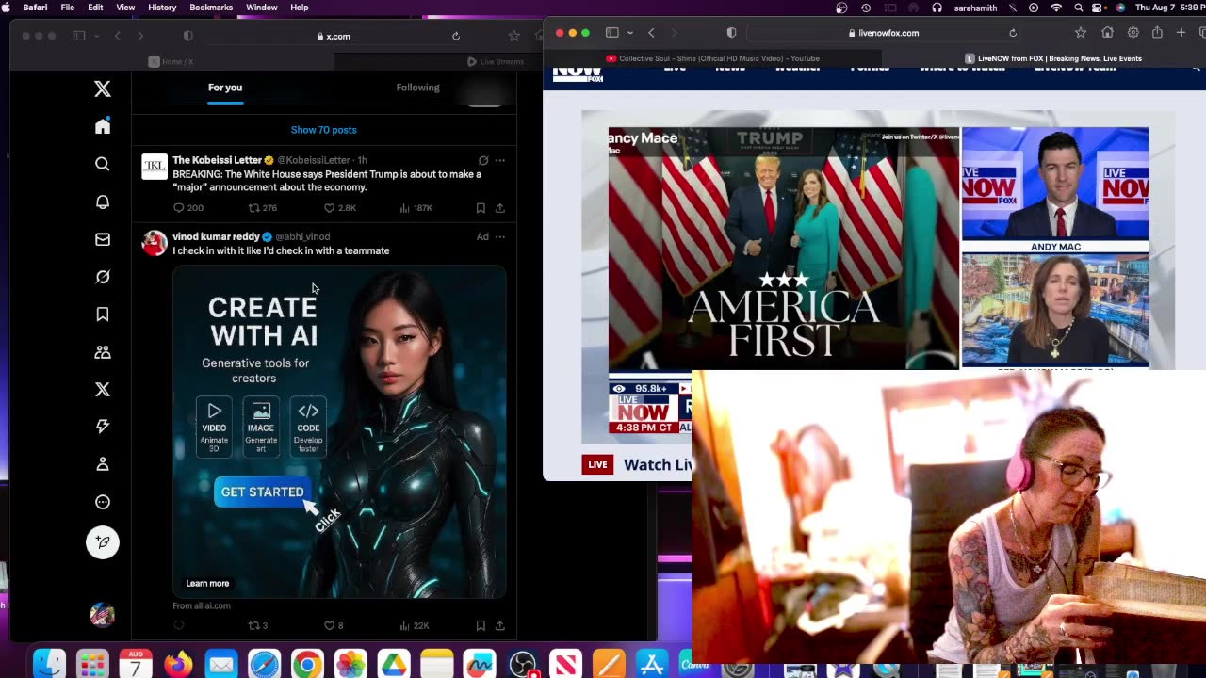Click GET STARTED in the AI ad
The height and width of the screenshot is (678, 1206).
[x=262, y=492]
